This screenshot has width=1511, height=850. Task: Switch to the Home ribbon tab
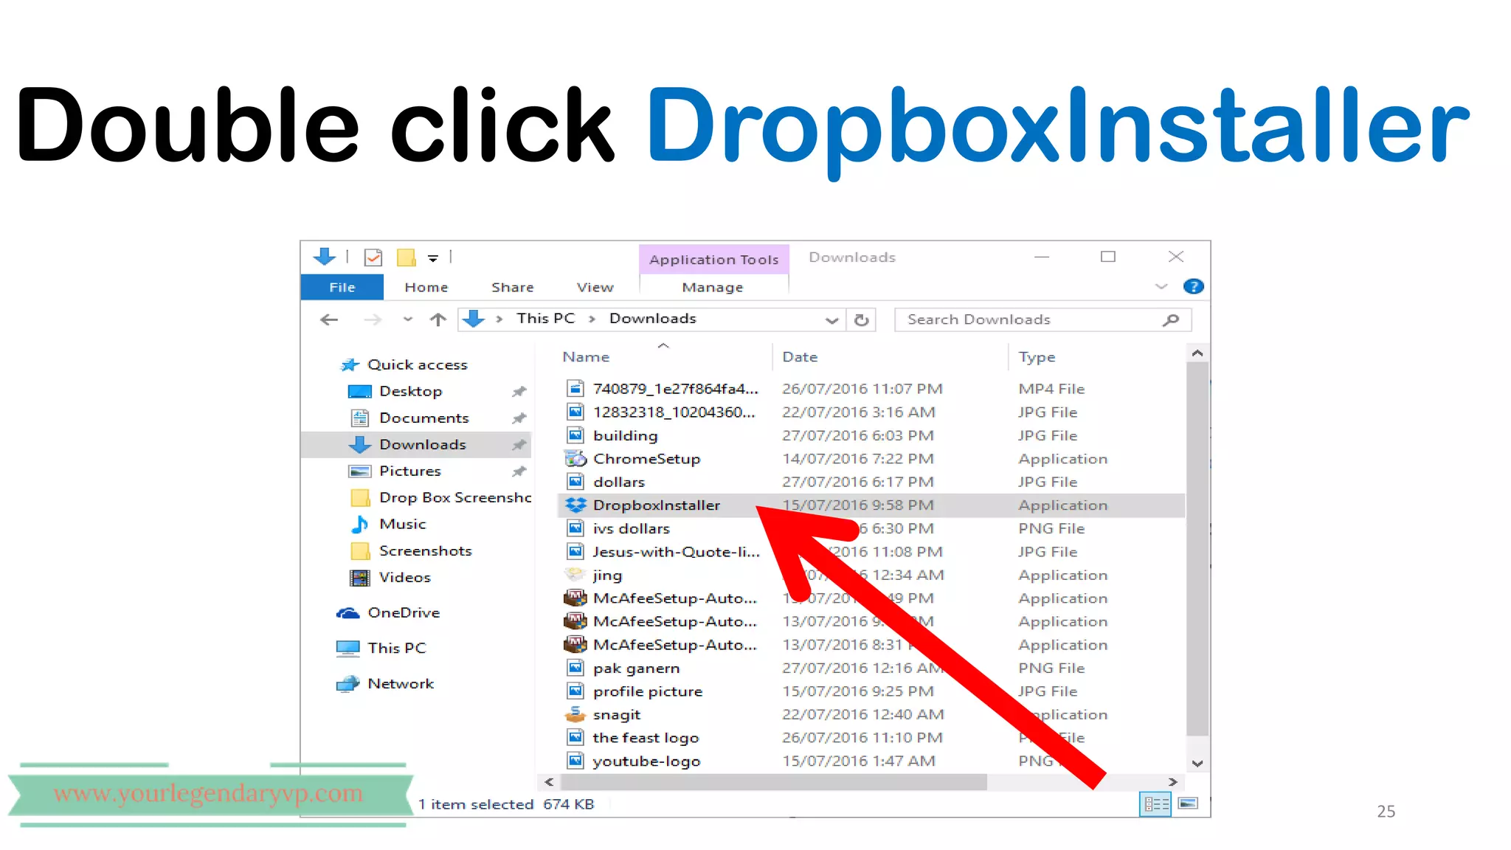pyautogui.click(x=426, y=288)
